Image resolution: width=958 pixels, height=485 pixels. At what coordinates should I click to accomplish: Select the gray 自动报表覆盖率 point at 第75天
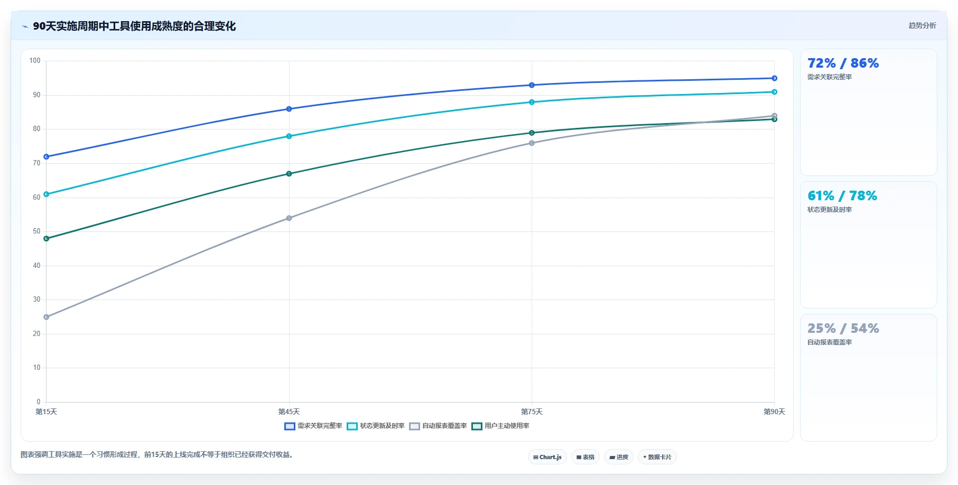click(x=532, y=143)
